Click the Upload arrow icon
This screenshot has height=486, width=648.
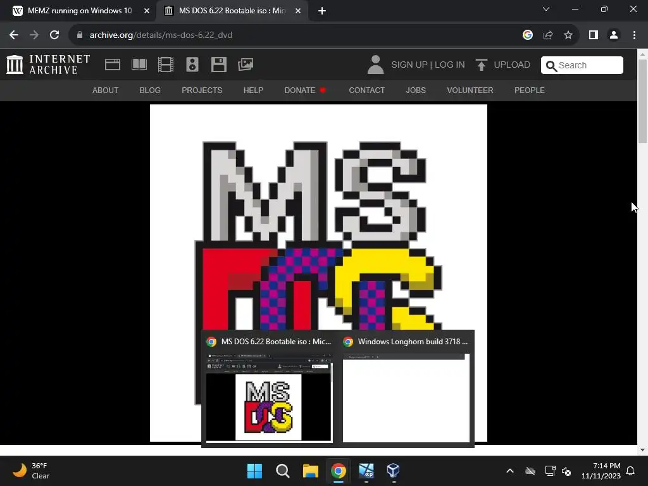coord(481,65)
